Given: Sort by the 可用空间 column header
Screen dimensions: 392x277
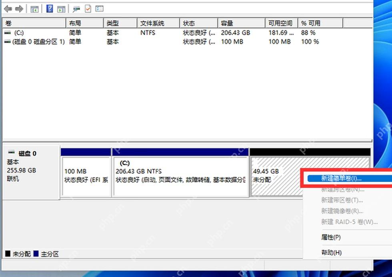Looking at the screenshot, I should (x=282, y=23).
